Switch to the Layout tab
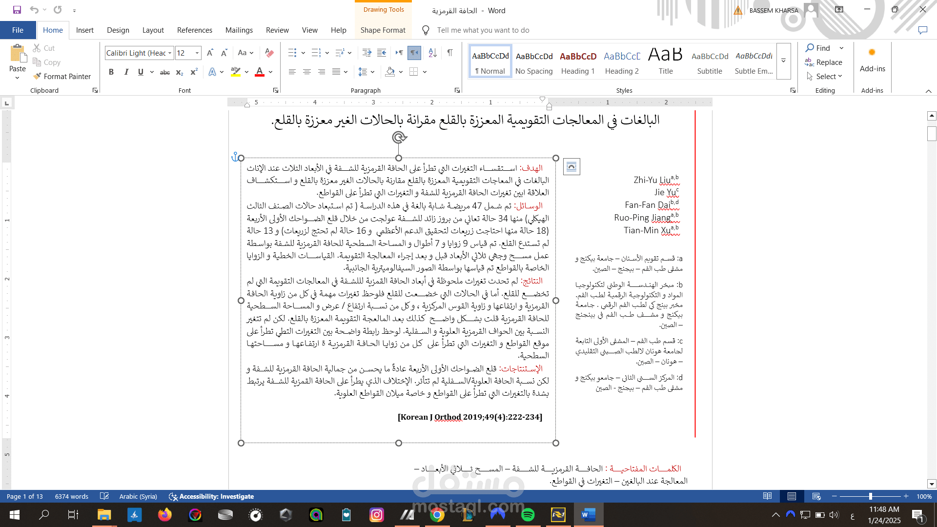Viewport: 937px width, 527px height. point(153,30)
